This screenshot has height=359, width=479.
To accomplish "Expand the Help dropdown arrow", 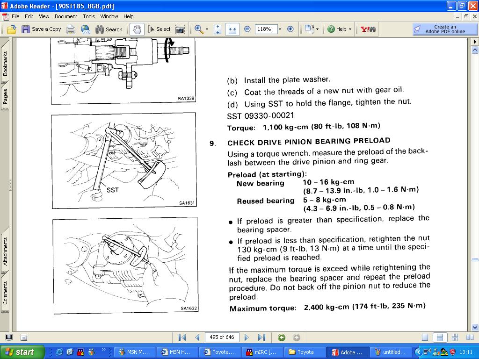I will coord(350,29).
